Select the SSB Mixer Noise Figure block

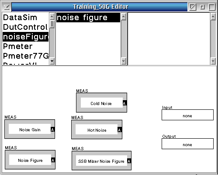click(101, 161)
